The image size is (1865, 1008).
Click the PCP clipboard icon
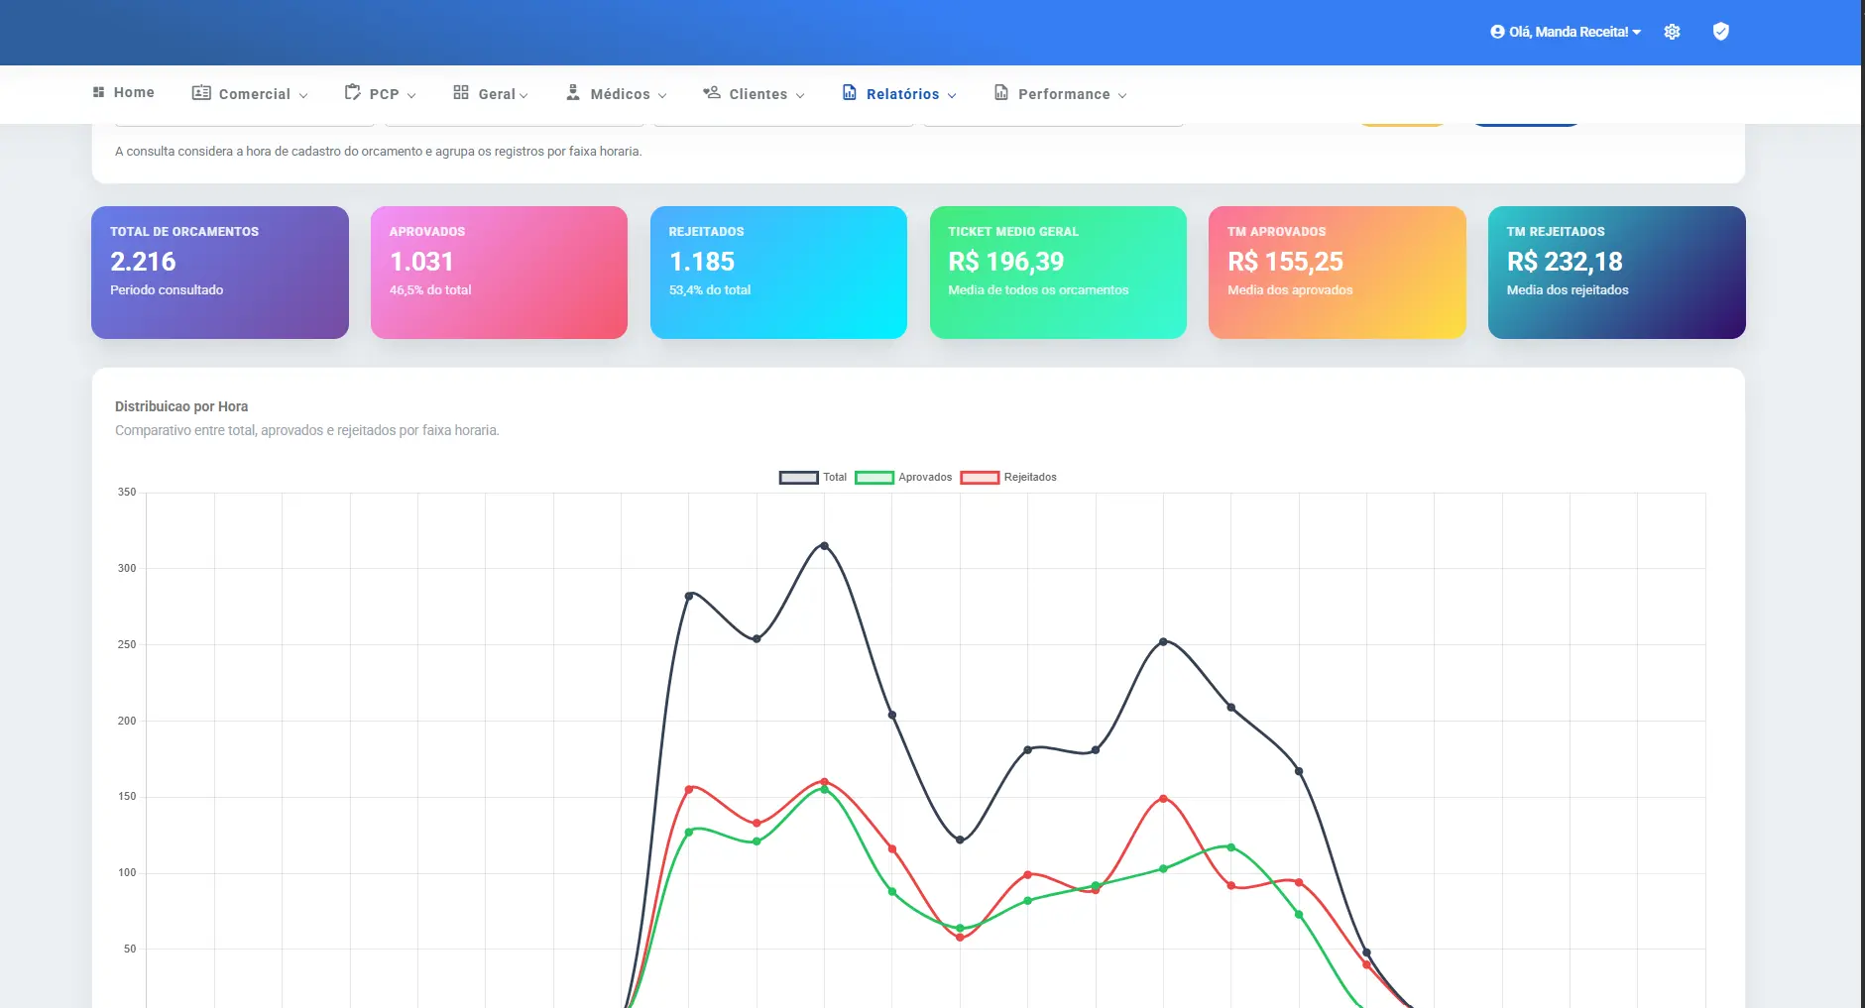(352, 92)
